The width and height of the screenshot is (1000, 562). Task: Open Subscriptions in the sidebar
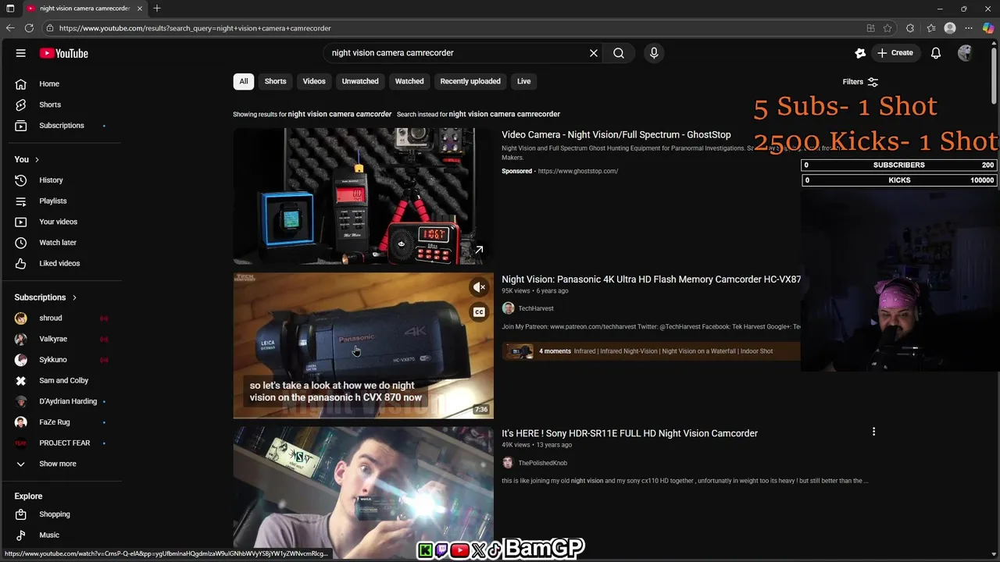[62, 126]
